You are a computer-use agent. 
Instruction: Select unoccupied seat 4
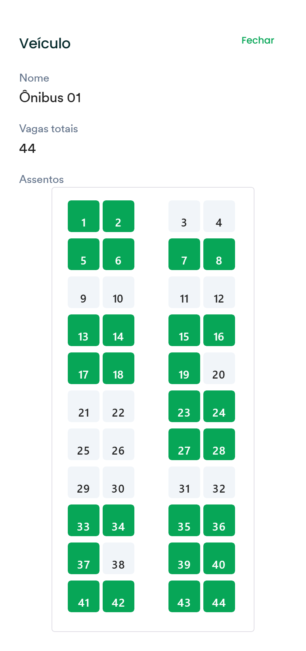click(219, 216)
